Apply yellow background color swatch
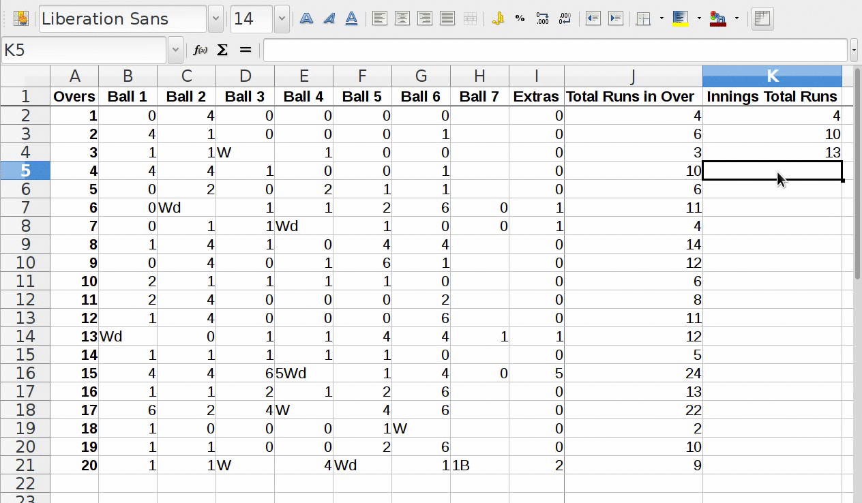The height and width of the screenshot is (503, 862). point(681,19)
